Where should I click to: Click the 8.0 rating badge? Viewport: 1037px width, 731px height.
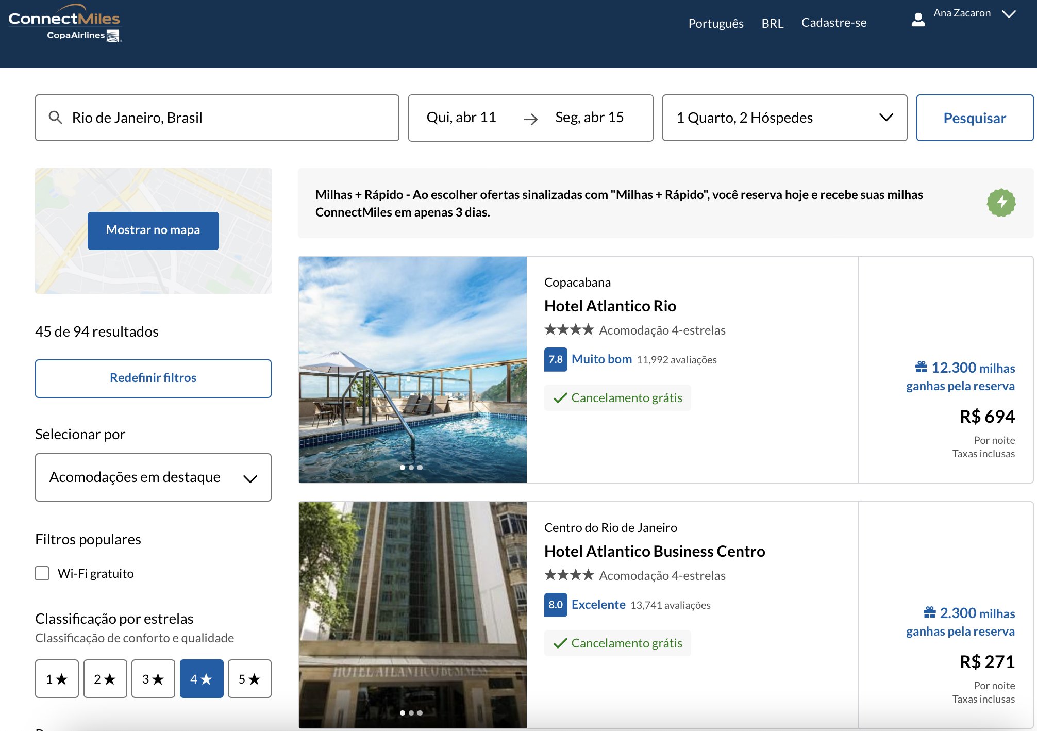click(x=556, y=605)
